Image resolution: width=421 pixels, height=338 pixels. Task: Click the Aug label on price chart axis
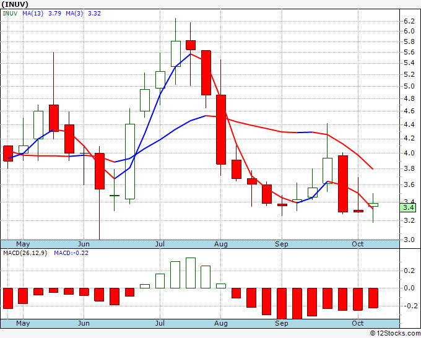pos(220,244)
